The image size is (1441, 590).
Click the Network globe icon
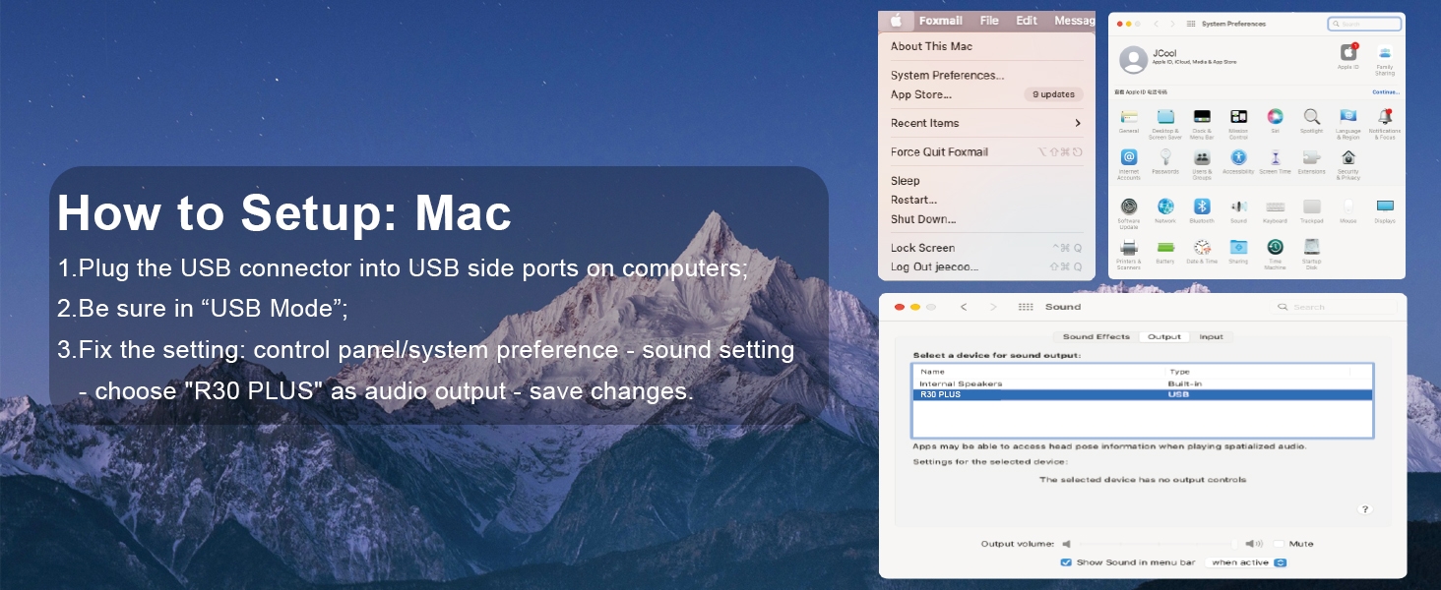pyautogui.click(x=1165, y=206)
